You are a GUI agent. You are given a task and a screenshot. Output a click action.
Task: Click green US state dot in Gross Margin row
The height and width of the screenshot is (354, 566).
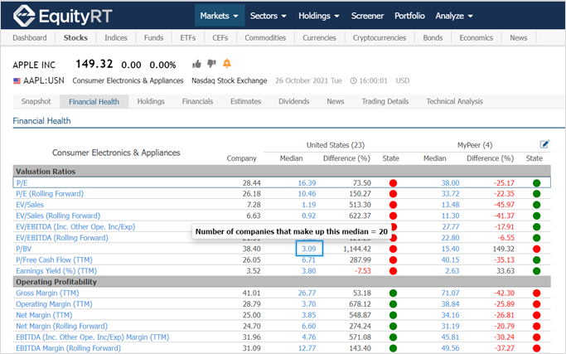[393, 293]
